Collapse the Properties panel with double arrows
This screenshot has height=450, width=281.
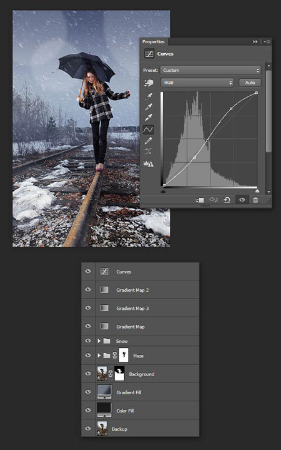pos(255,41)
